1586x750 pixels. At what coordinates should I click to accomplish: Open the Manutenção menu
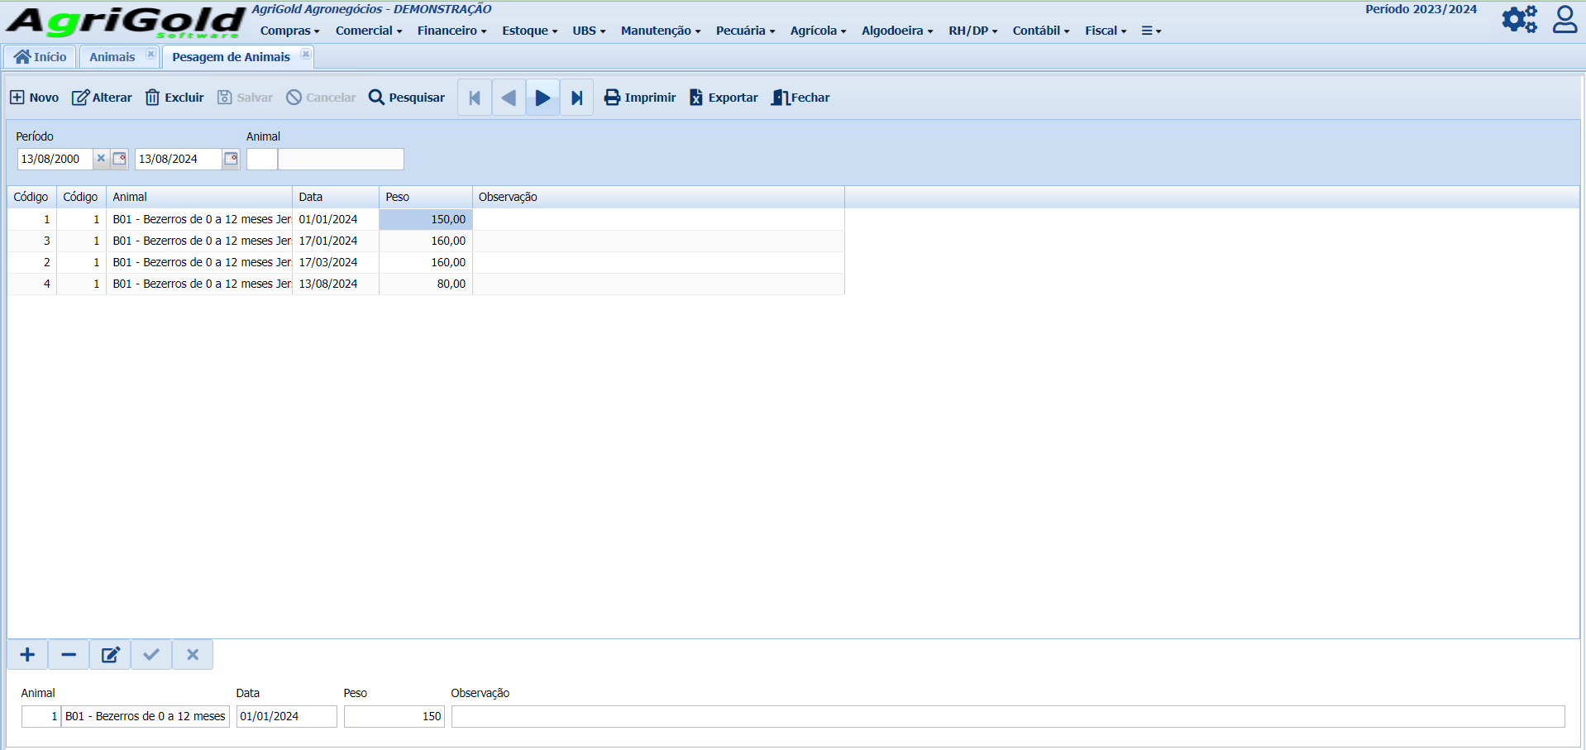click(661, 31)
